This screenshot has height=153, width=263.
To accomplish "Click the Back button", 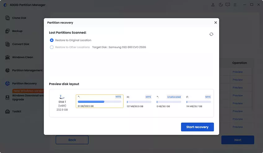I will [x=72, y=140].
